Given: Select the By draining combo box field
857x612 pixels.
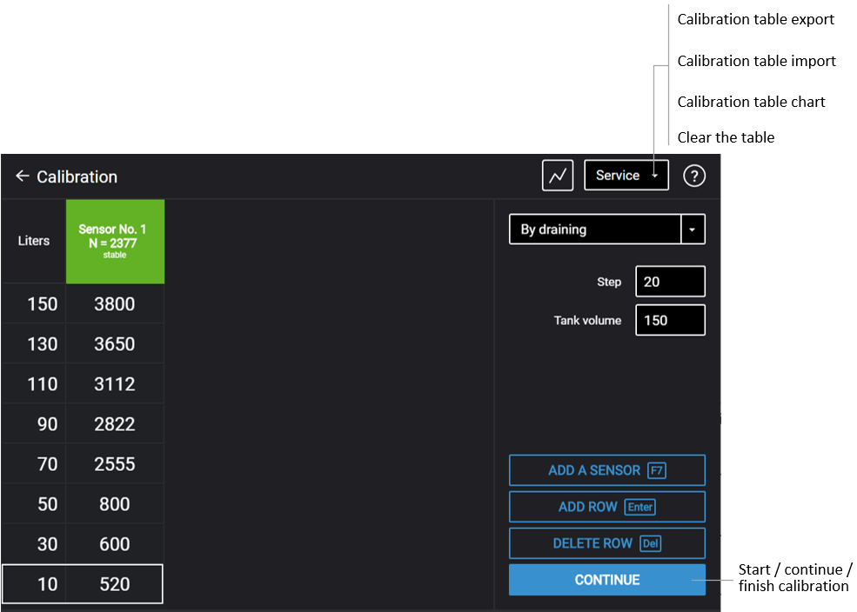Looking at the screenshot, I should tap(607, 229).
